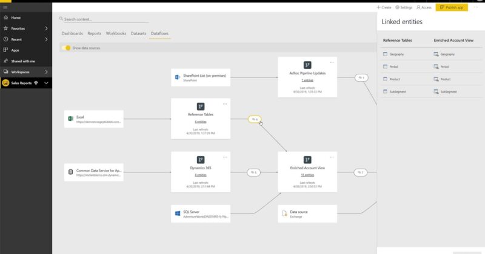Select Geography under Enriched Account View column
Image resolution: width=485 pixels, height=254 pixels.
447,54
